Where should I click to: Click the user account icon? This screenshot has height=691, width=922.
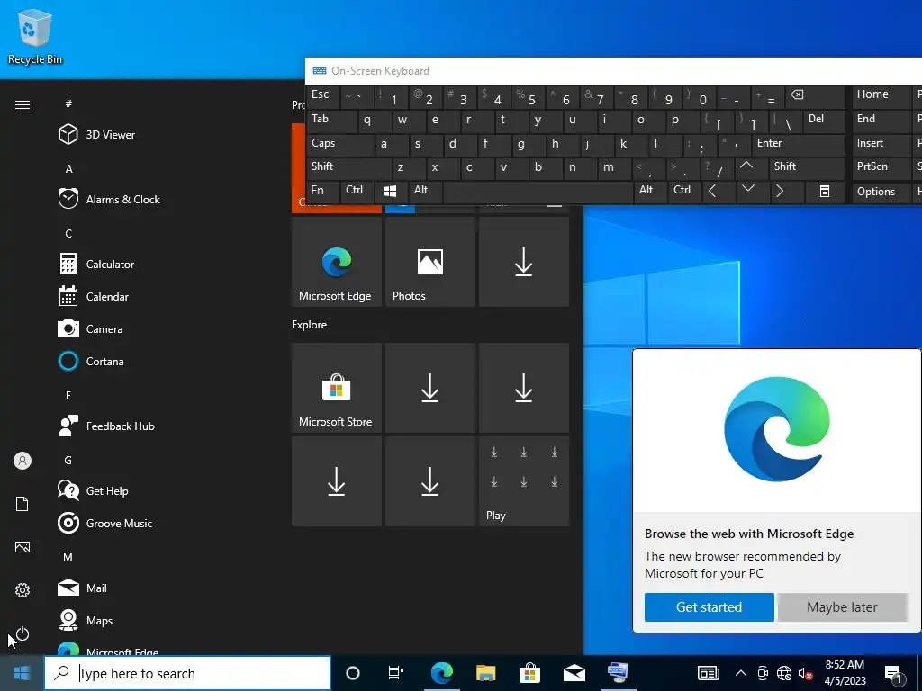pos(23,461)
